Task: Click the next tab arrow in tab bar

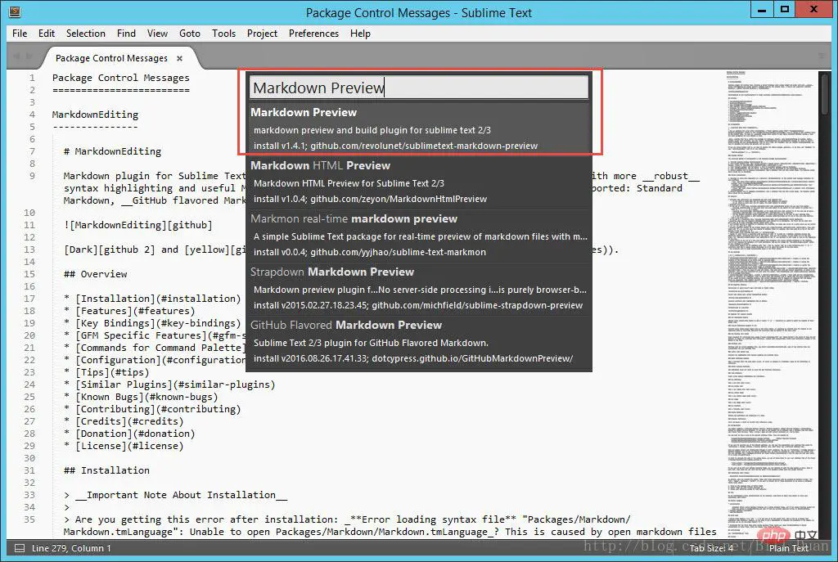Action: pos(29,56)
